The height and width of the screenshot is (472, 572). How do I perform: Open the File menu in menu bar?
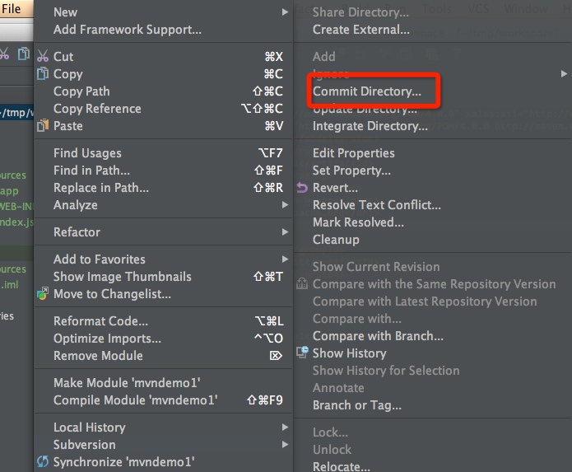(12, 9)
